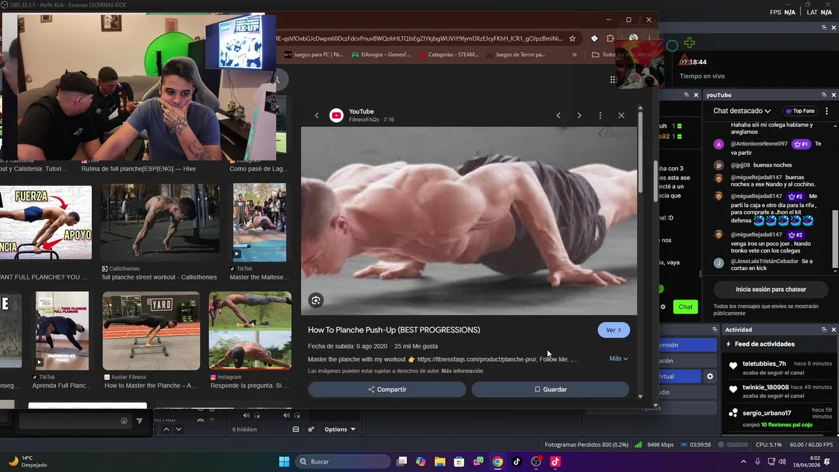Open full planche street workout thumbnail
This screenshot has width=839, height=472.
tap(160, 223)
